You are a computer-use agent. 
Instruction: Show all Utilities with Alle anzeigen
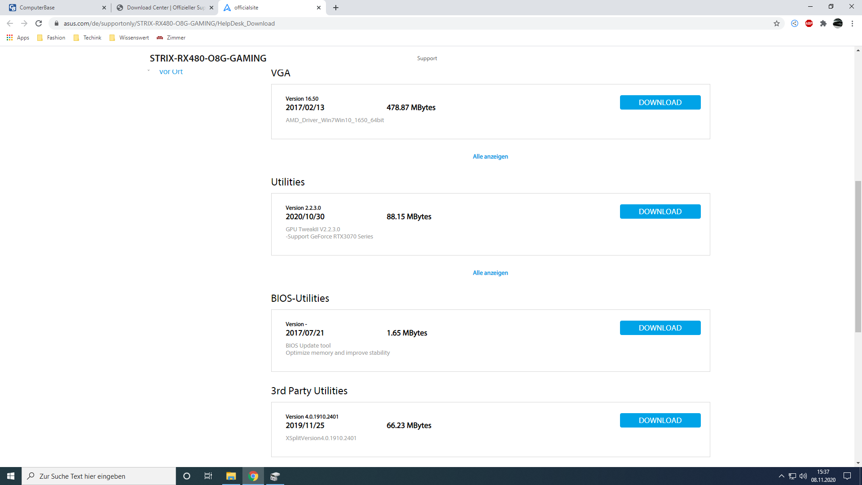[x=490, y=273]
